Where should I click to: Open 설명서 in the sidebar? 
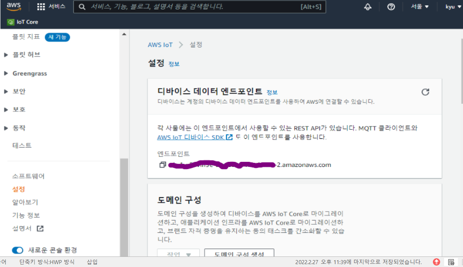pyautogui.click(x=22, y=229)
